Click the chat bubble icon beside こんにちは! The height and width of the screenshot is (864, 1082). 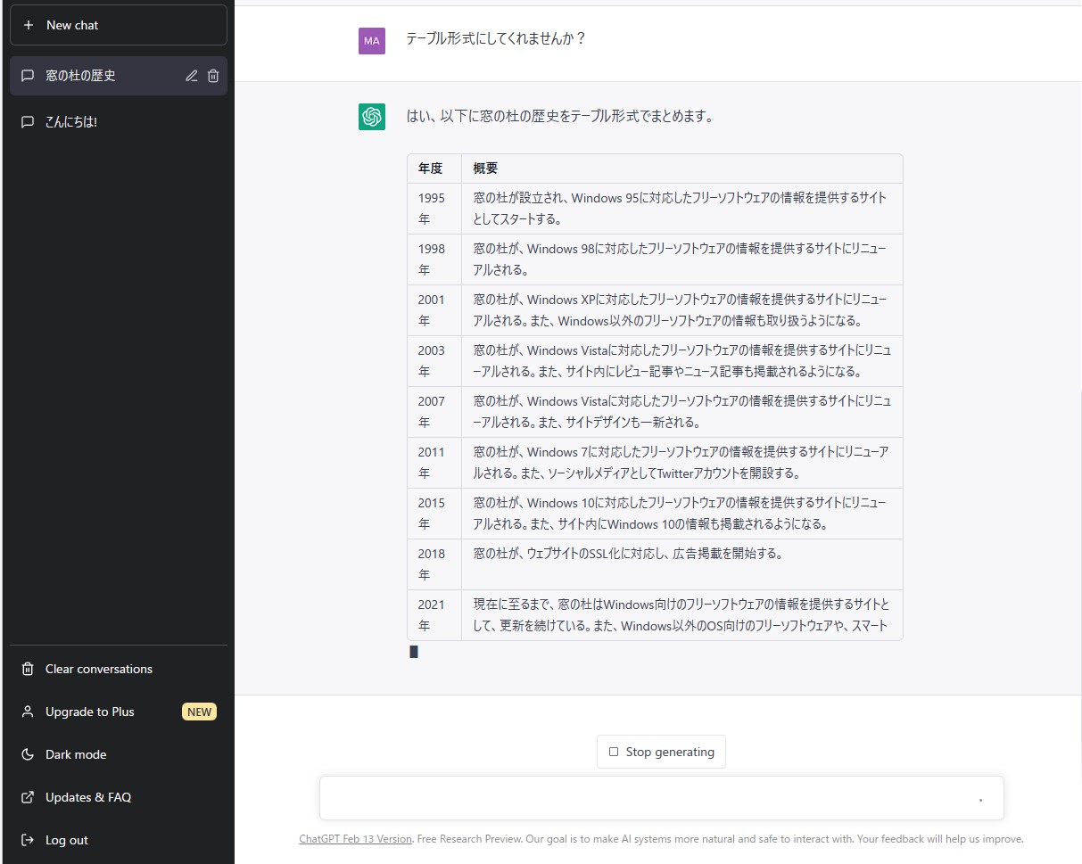(27, 121)
